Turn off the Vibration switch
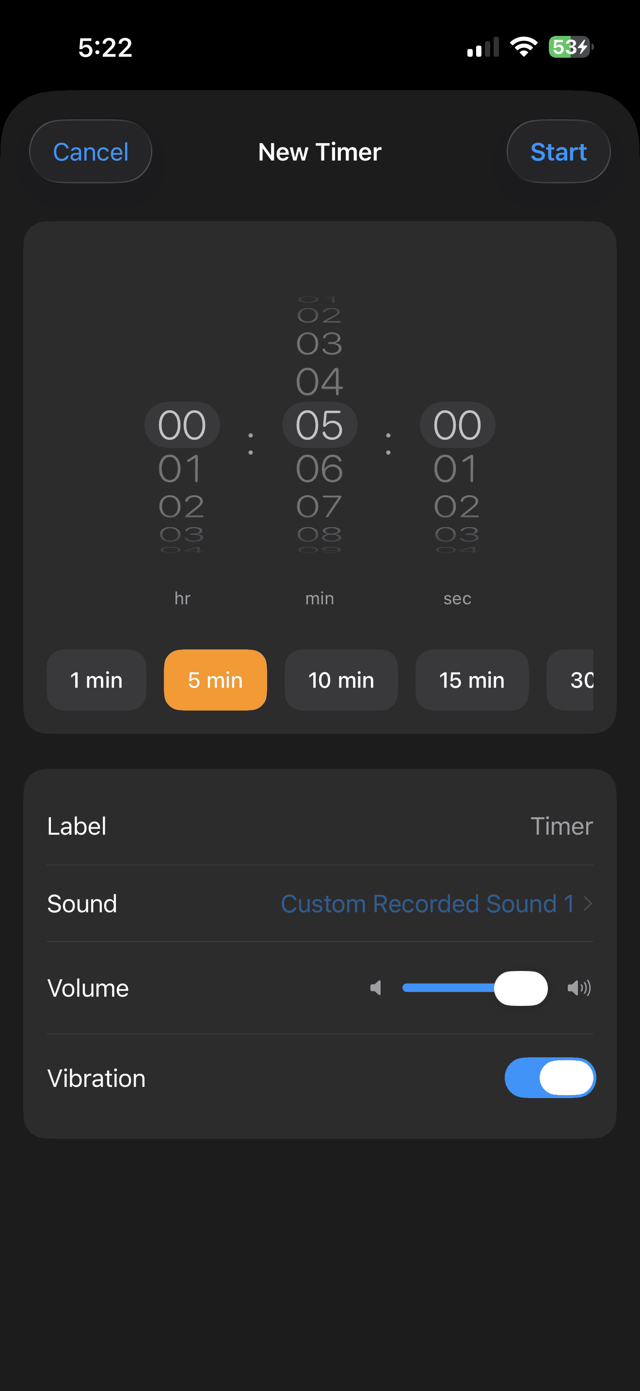This screenshot has height=1391, width=640. click(x=550, y=1078)
